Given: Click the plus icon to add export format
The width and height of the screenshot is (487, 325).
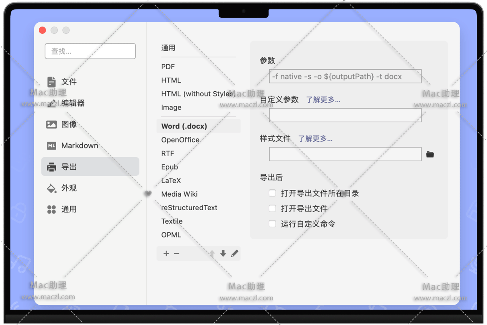Looking at the screenshot, I should [x=166, y=253].
